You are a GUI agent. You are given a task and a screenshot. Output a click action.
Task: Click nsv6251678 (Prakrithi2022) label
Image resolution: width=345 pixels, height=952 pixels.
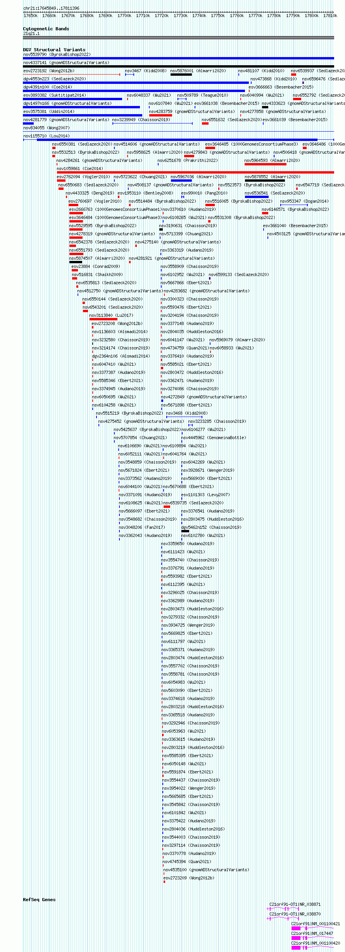[x=188, y=160]
